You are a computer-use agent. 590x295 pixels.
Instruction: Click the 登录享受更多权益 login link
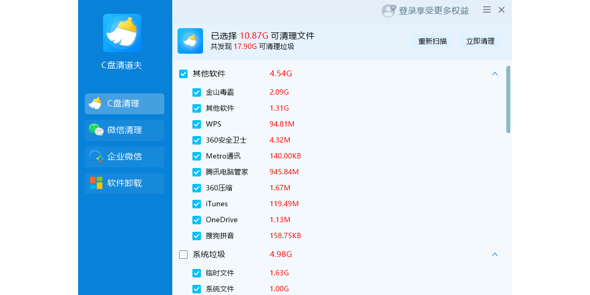(x=434, y=11)
